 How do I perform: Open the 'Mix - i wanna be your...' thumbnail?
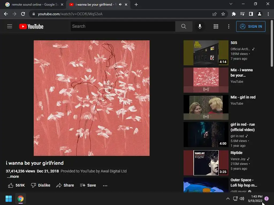coord(206,80)
